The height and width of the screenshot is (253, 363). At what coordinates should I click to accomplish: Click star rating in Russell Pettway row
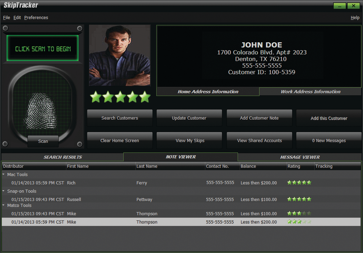pos(299,199)
